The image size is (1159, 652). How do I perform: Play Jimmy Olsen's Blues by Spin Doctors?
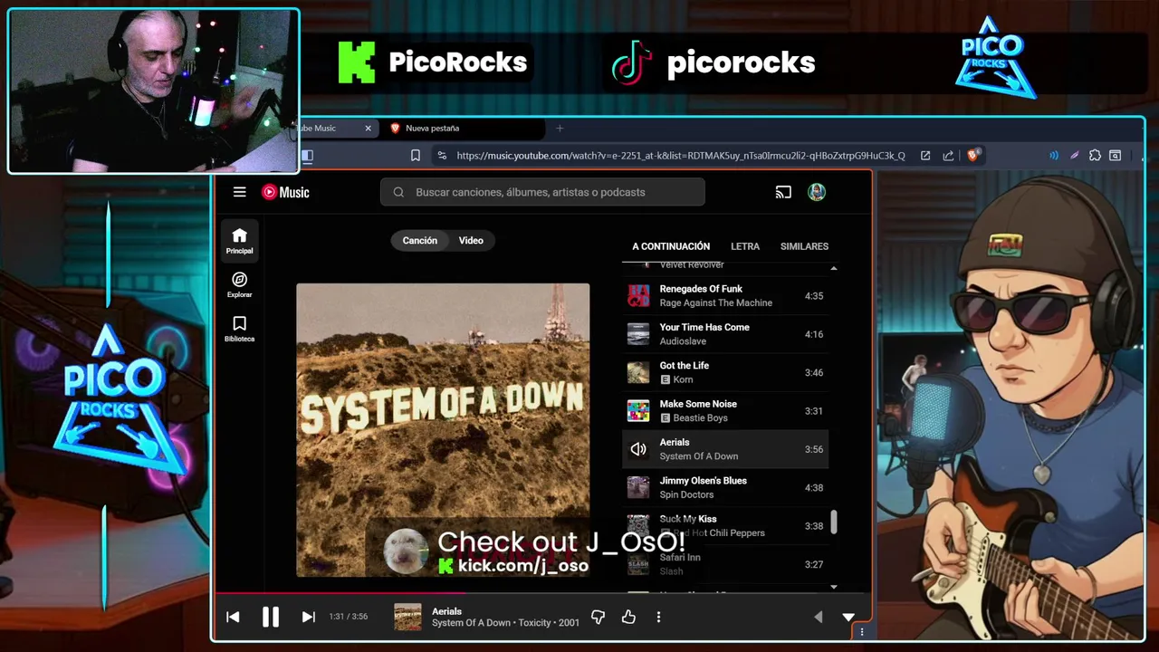(725, 487)
